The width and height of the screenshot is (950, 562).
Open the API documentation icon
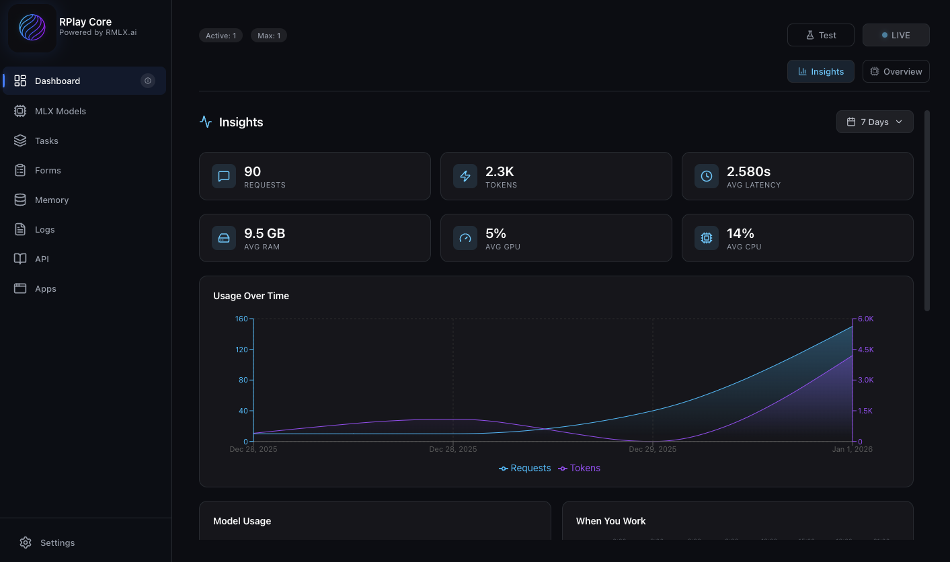pyautogui.click(x=20, y=258)
